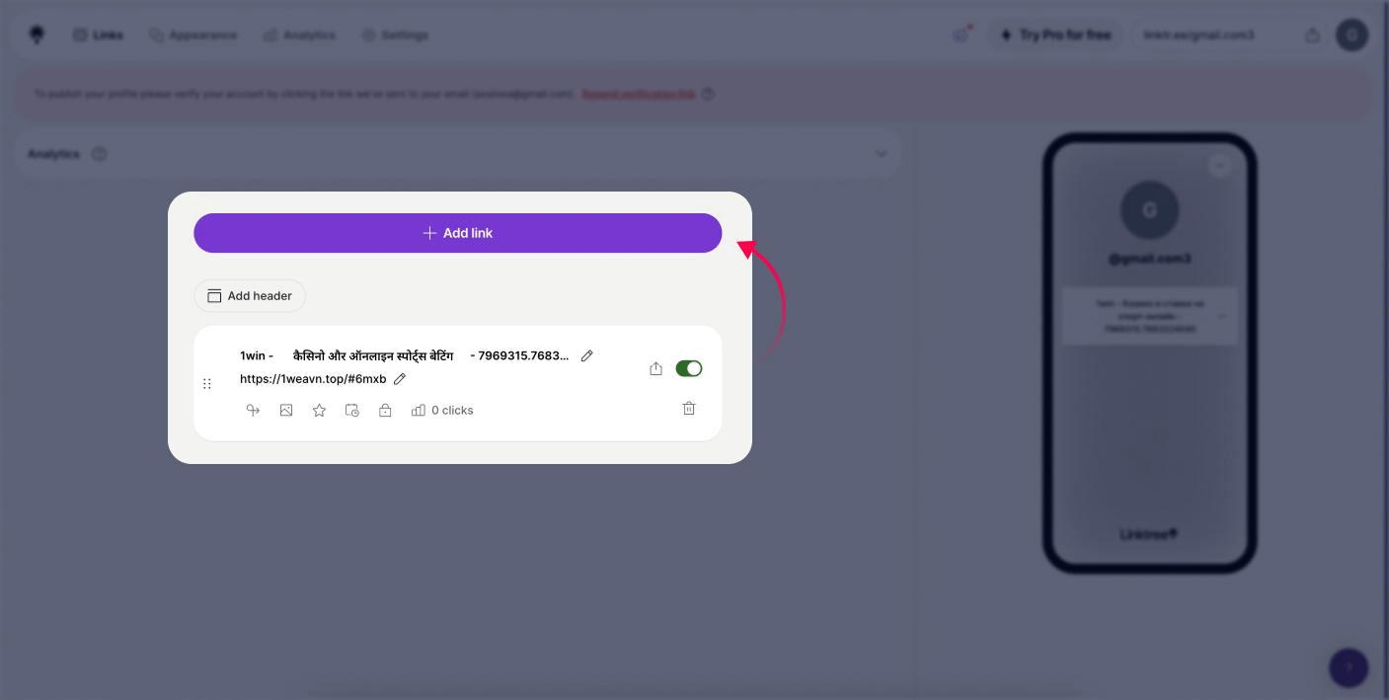This screenshot has height=700, width=1389.
Task: Click Try Pro for free
Action: [1055, 35]
